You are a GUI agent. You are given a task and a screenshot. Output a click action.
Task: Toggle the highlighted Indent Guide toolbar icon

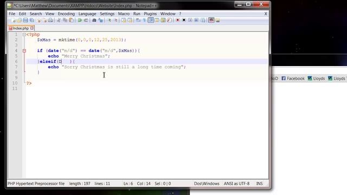[x=151, y=21]
